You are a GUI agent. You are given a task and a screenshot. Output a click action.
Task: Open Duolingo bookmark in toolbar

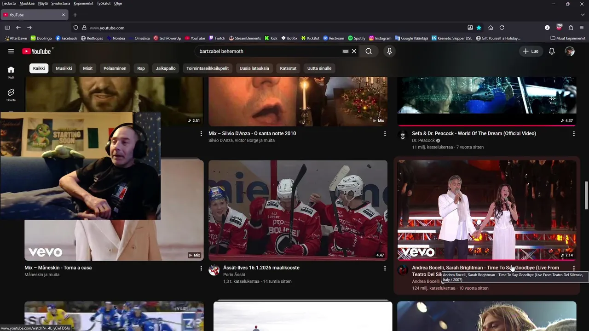(x=41, y=38)
